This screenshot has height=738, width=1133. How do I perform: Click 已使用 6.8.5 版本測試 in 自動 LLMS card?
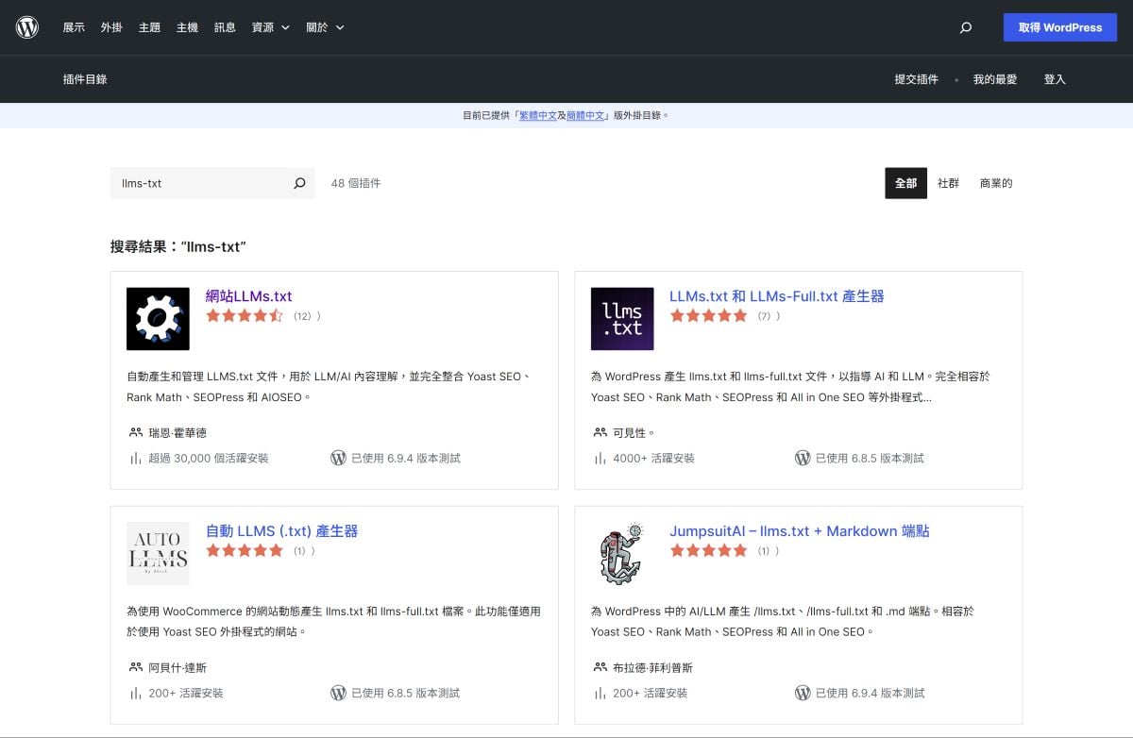pos(406,693)
